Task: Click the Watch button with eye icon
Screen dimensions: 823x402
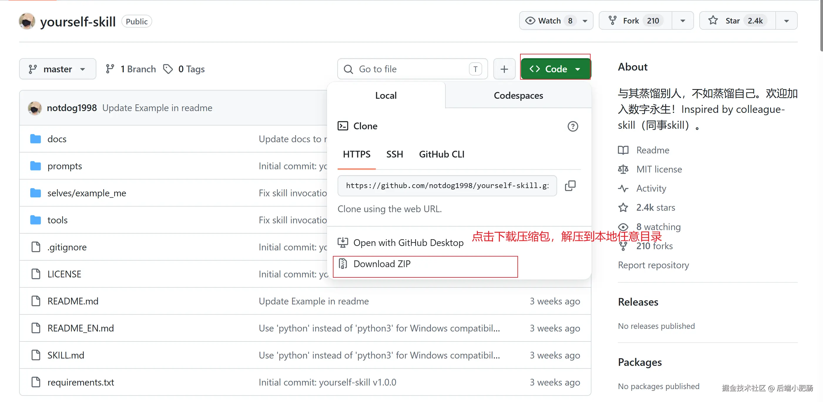Action: [550, 21]
